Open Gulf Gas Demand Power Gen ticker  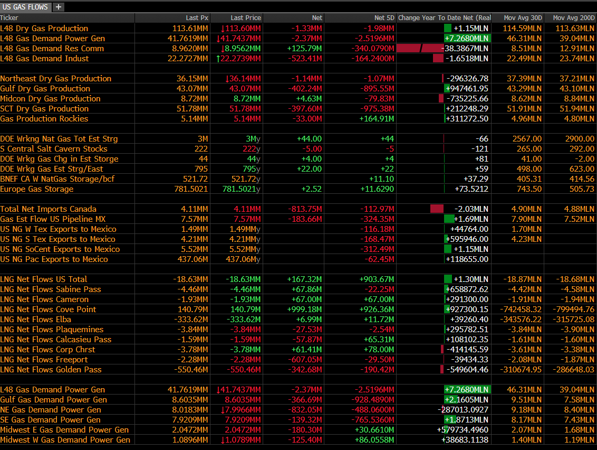(x=53, y=400)
